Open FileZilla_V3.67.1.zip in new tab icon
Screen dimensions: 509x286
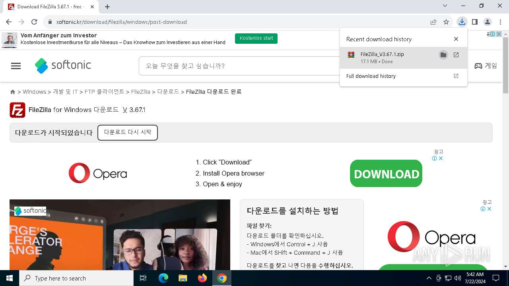tap(456, 55)
